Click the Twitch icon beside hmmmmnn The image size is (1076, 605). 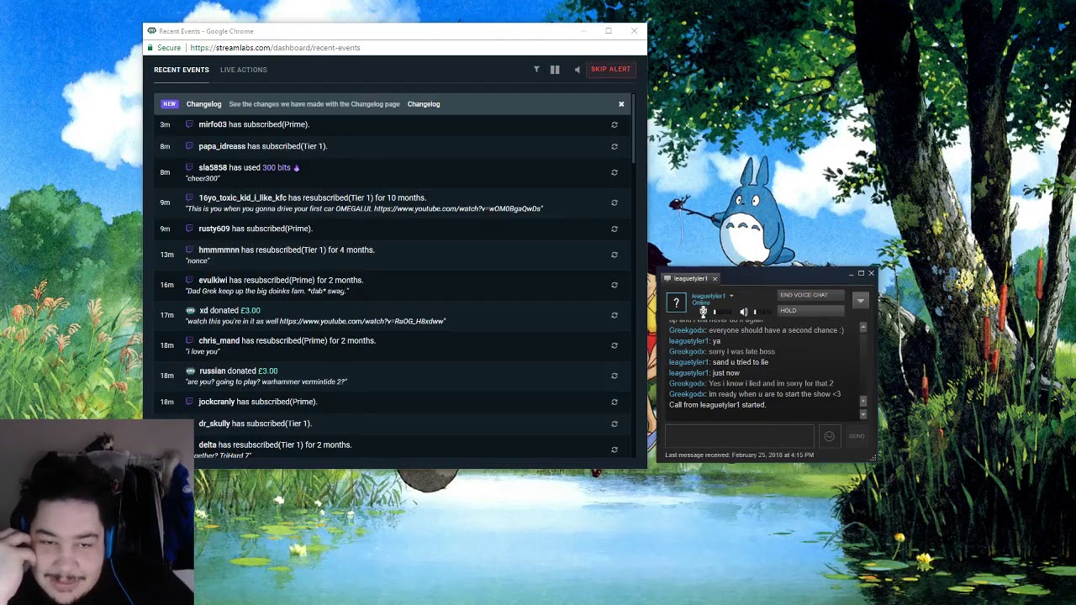[x=190, y=250]
